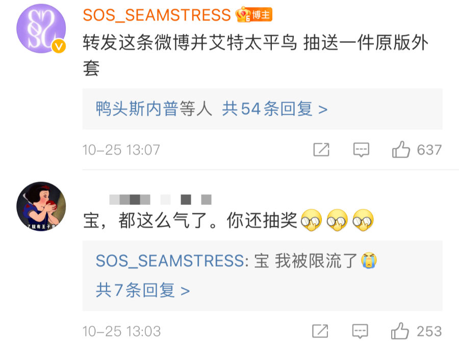This screenshot has height=341, width=459.
Task: Tap the reply icon on the 13:03 comment
Action: (x=360, y=331)
